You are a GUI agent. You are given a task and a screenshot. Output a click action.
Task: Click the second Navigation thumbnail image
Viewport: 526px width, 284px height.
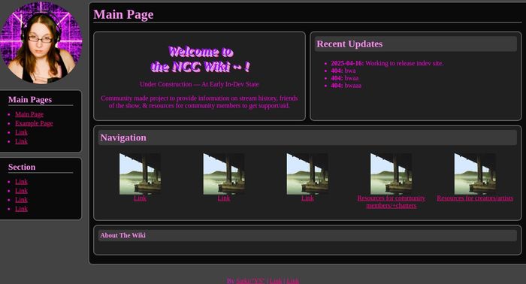[x=224, y=174]
